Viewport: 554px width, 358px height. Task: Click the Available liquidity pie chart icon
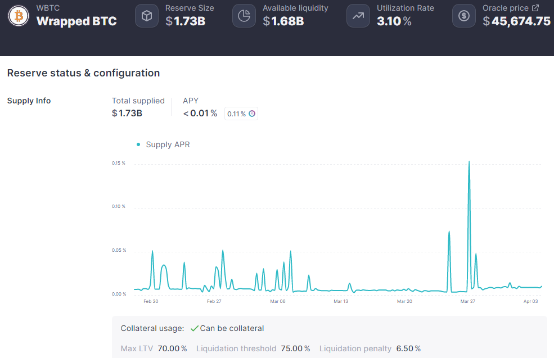coord(244,16)
